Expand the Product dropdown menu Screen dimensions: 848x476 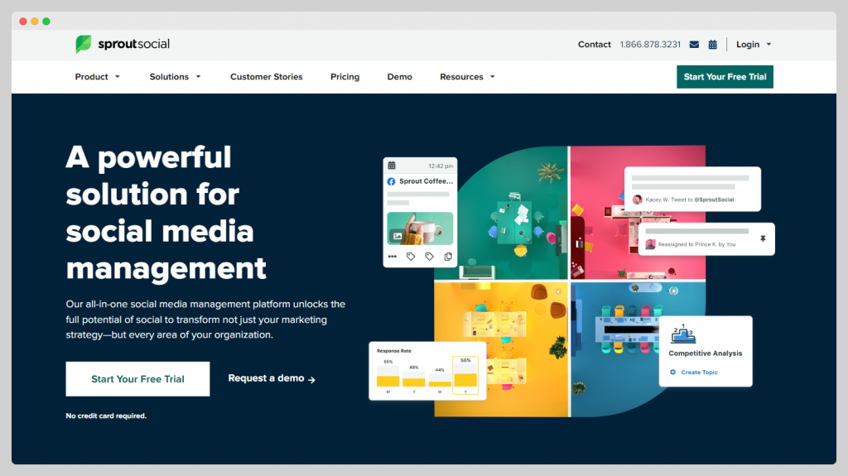coord(97,77)
